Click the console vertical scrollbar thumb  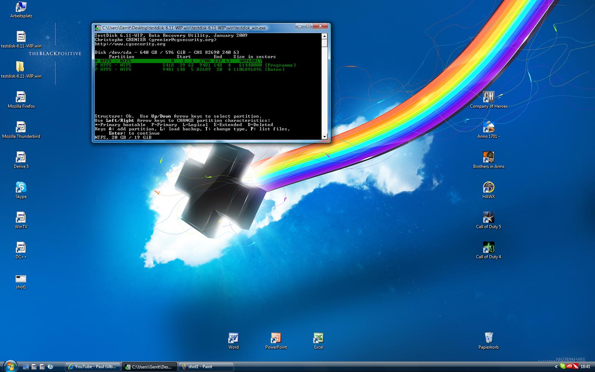coord(324,43)
